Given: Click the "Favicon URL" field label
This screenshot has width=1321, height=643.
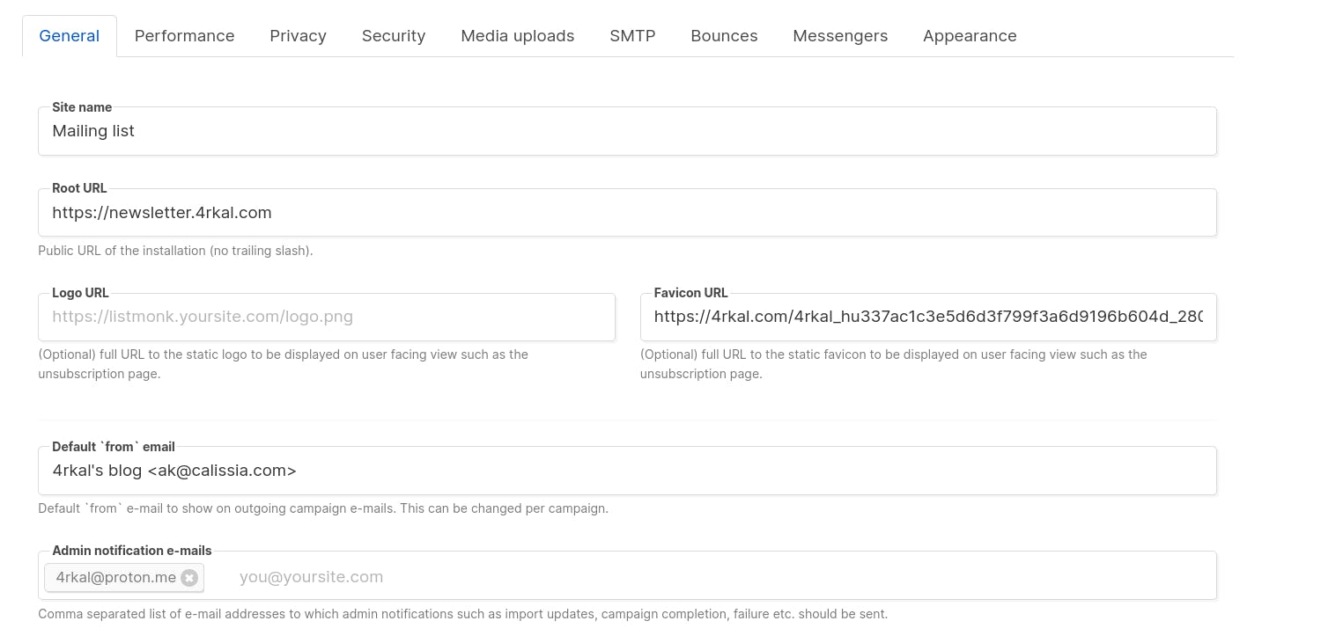Looking at the screenshot, I should click(690, 293).
